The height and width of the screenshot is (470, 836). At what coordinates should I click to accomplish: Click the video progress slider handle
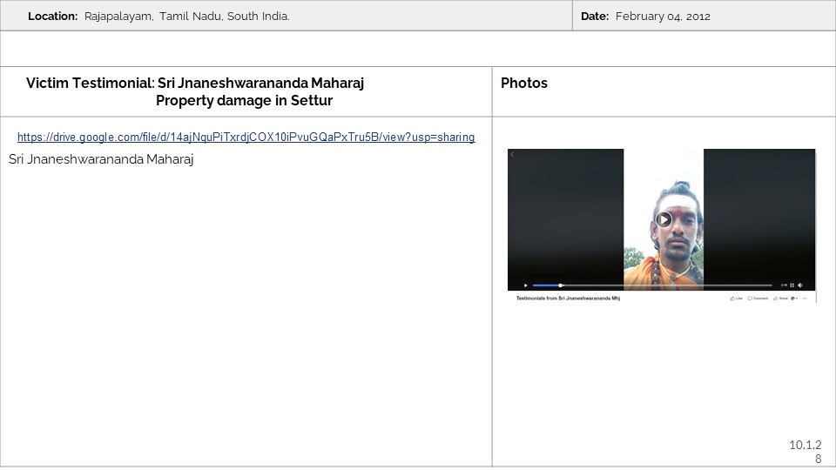coord(560,285)
